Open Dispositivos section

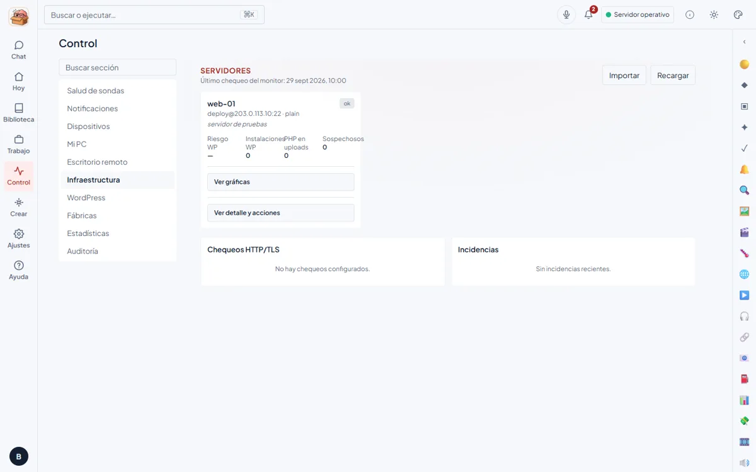click(x=117, y=126)
